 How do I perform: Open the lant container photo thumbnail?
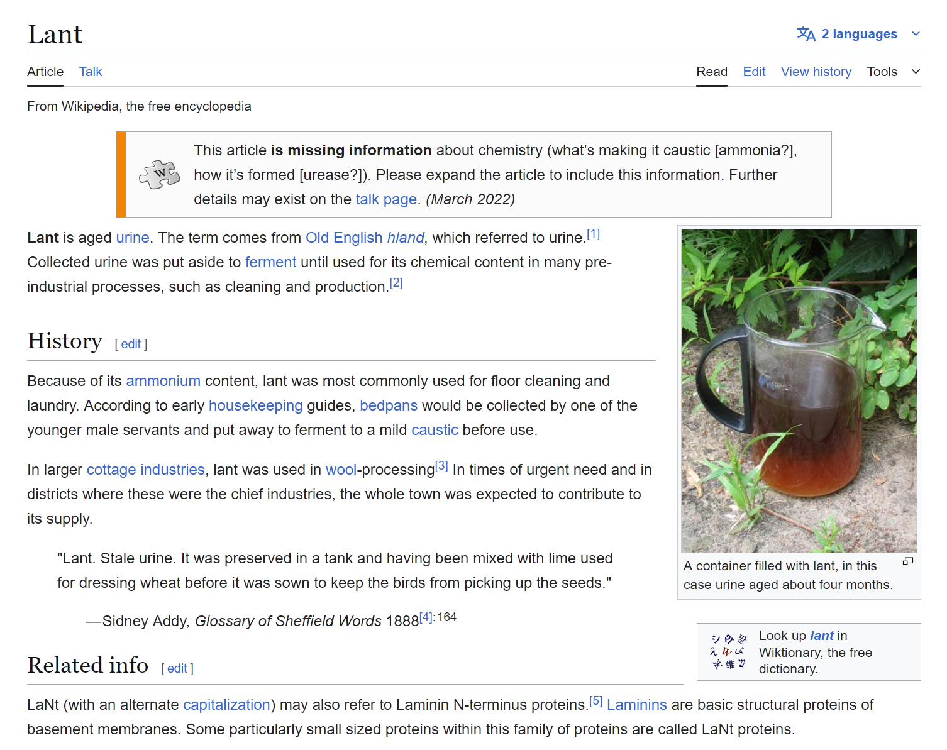799,391
